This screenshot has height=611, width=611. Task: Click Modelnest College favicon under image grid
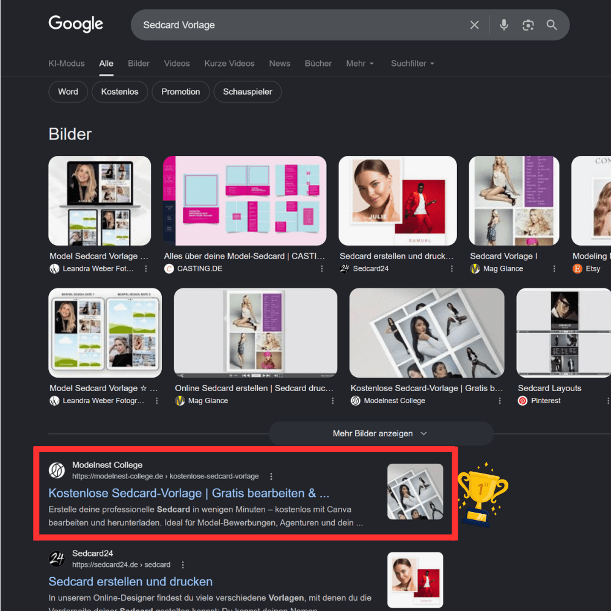coord(356,401)
